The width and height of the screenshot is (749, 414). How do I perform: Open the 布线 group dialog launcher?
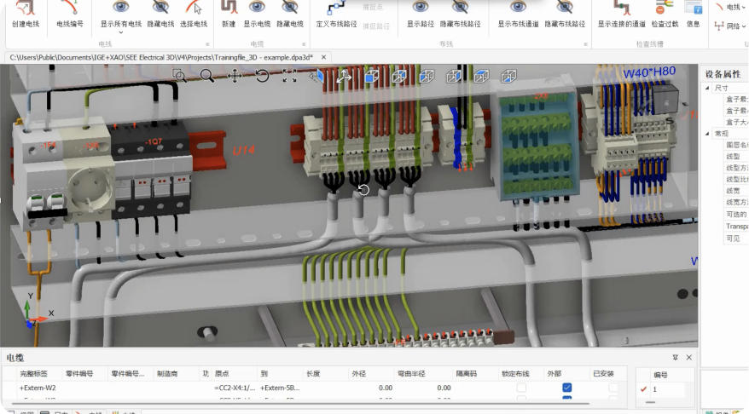point(585,44)
